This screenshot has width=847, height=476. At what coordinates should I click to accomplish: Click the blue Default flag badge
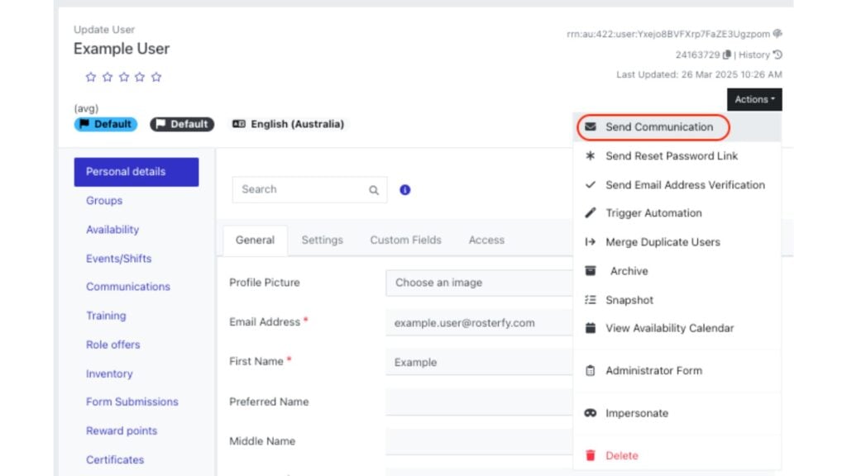(106, 124)
